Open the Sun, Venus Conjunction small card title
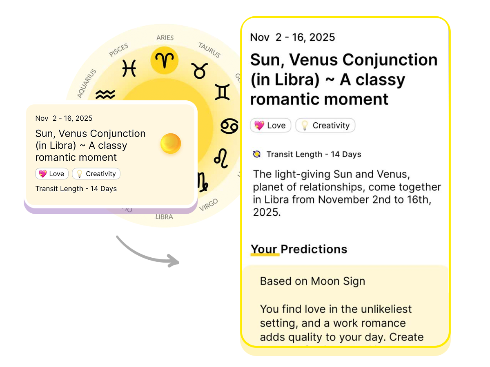This screenshot has height=367, width=490. point(90,145)
